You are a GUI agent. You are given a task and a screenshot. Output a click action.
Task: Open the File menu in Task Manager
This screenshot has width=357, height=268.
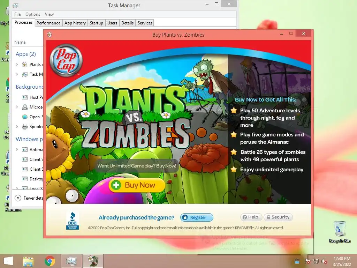[17, 14]
